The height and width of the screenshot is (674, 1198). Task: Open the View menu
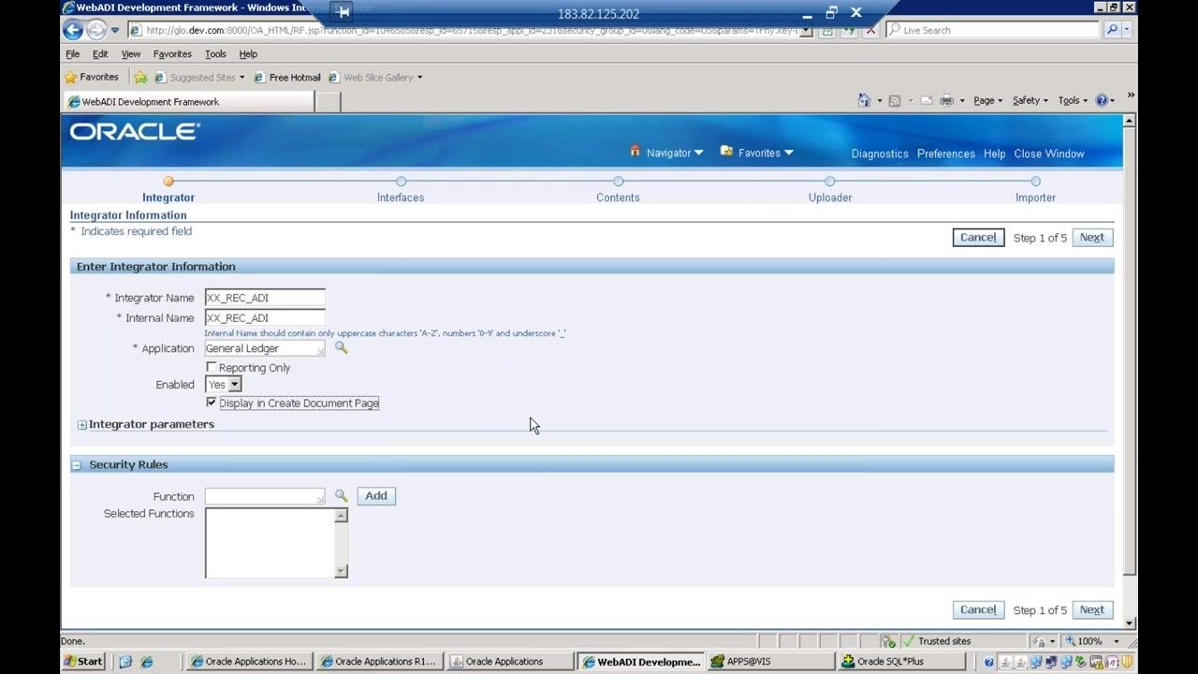pyautogui.click(x=131, y=54)
